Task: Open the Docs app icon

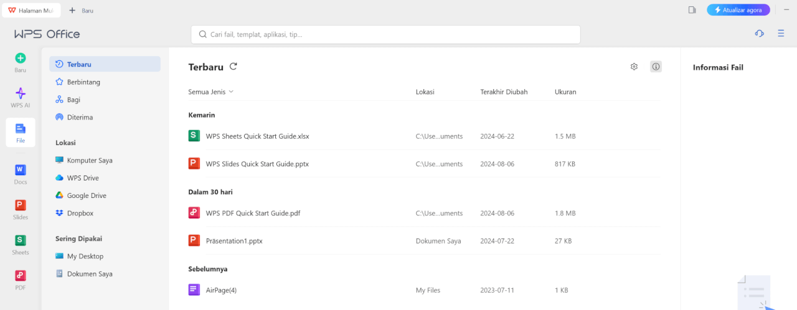Action: (21, 170)
